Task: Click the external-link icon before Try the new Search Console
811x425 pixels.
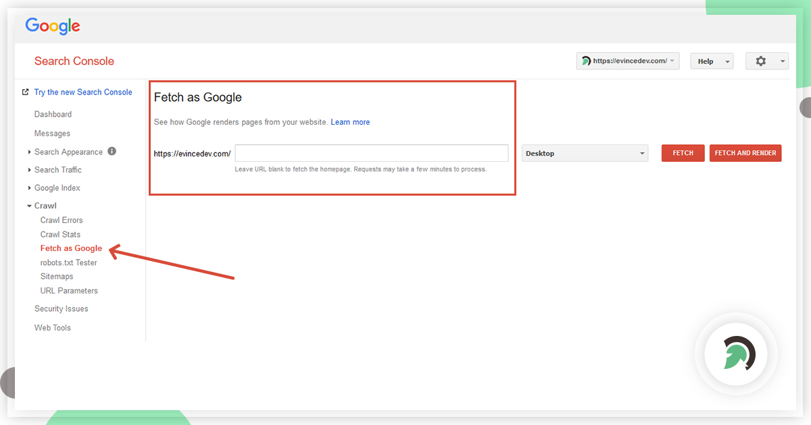Action: (x=26, y=92)
